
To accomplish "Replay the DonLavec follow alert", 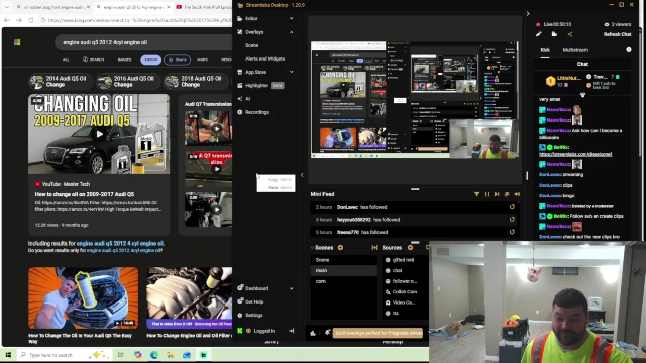I will 512,207.
